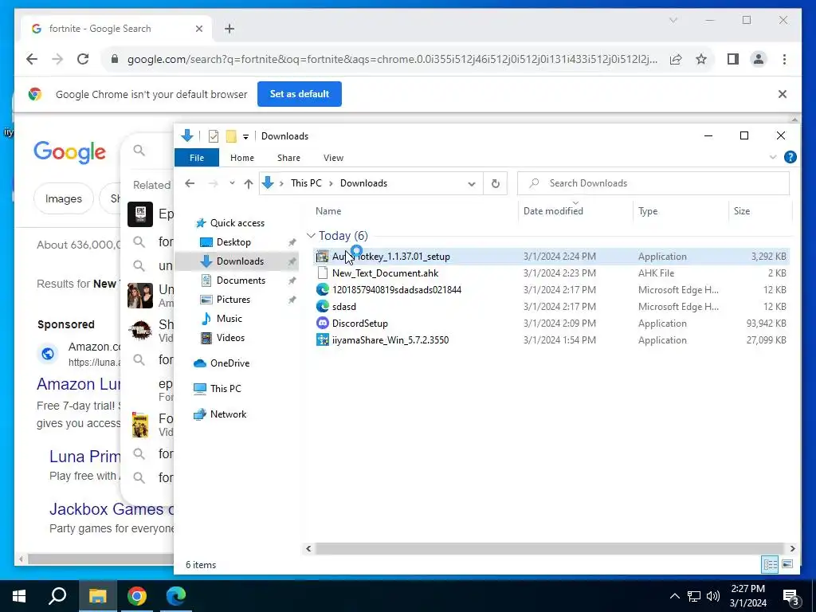Open recent locations dropdown in Explorer
This screenshot has width=816, height=612.
click(x=232, y=183)
